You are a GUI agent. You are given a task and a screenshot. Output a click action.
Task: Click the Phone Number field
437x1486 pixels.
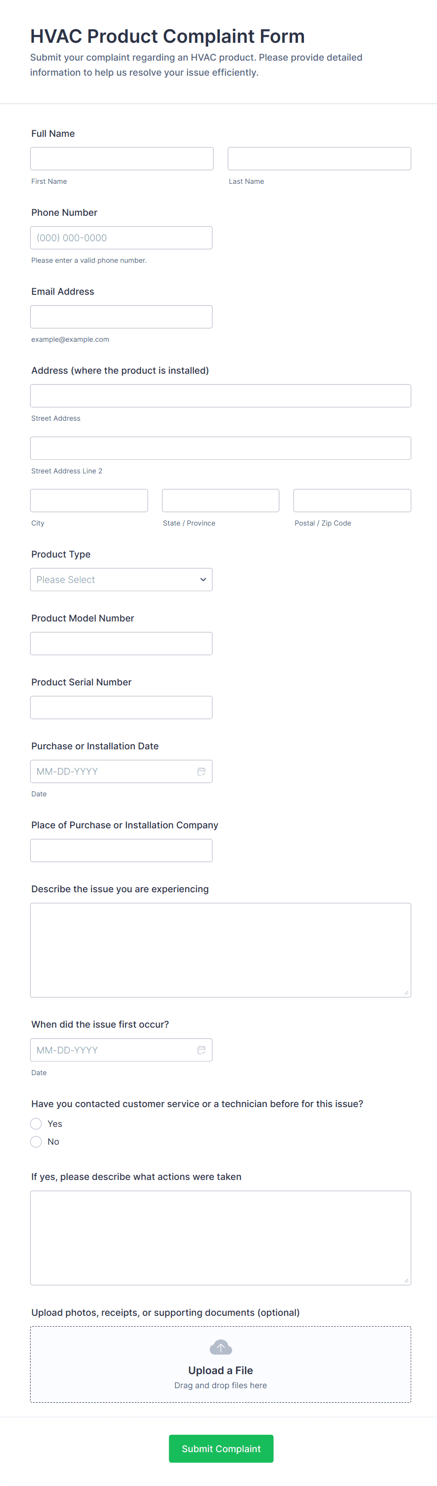tap(121, 238)
